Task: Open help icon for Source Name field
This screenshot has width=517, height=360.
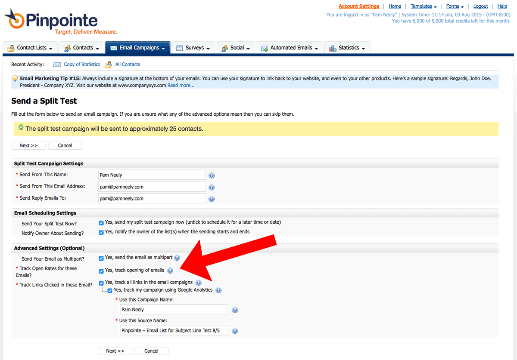Action: [x=235, y=331]
